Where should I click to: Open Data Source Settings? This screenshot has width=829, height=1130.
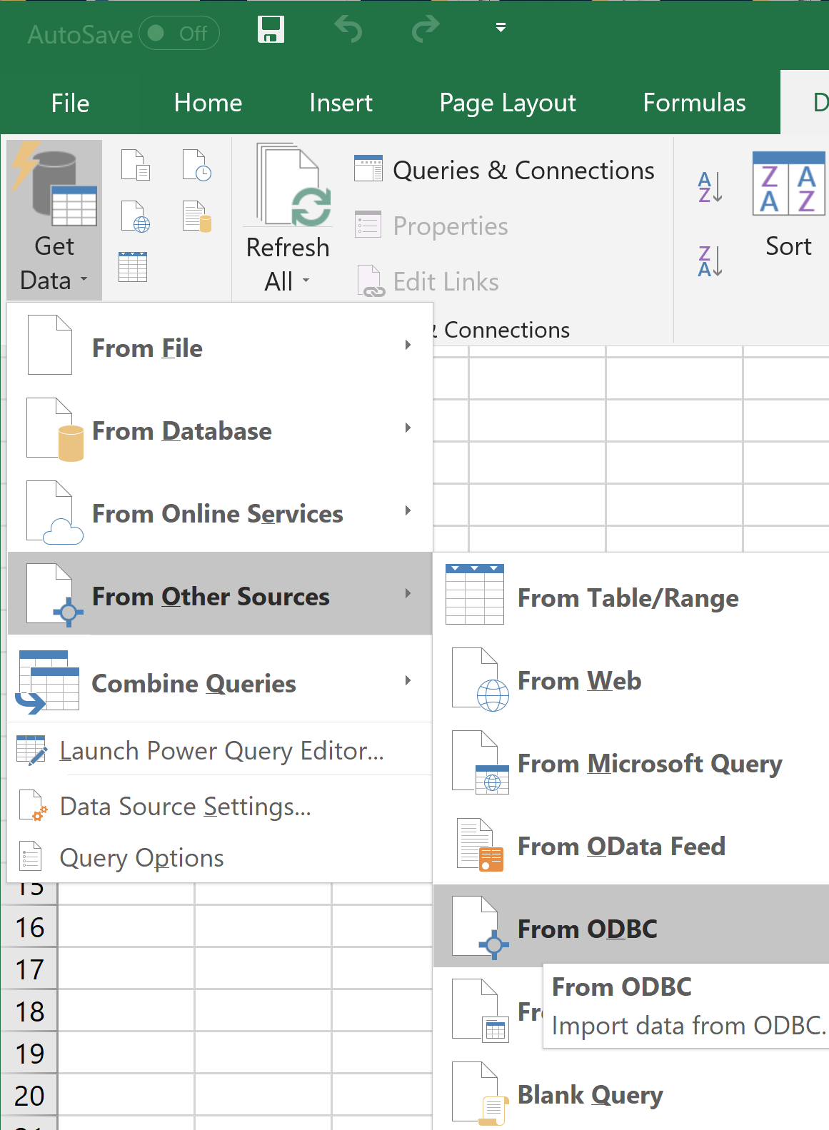pyautogui.click(x=220, y=806)
